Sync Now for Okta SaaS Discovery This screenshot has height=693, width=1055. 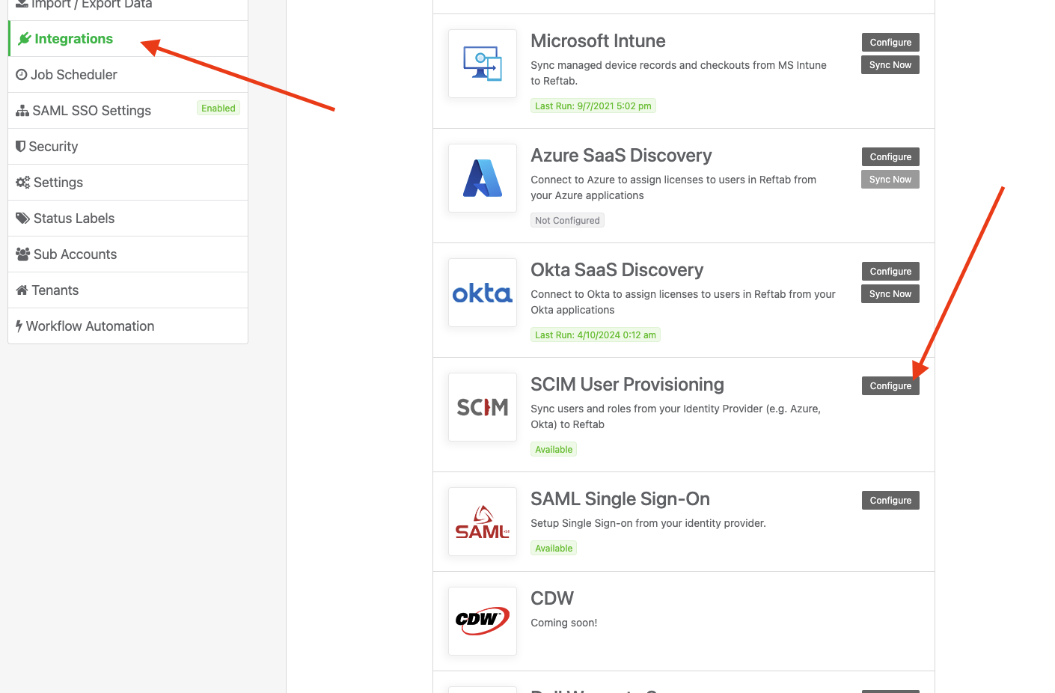(890, 293)
